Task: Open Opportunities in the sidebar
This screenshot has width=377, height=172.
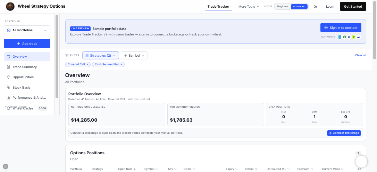Action: [x=27, y=77]
